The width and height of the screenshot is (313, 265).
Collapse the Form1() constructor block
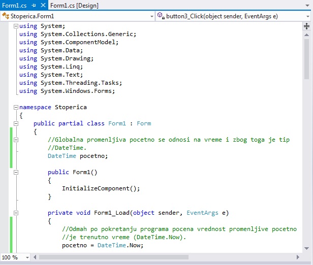16,172
